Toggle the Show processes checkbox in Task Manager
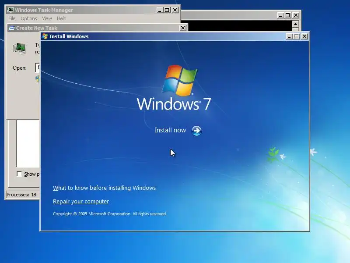Image resolution: width=350 pixels, height=263 pixels. tap(19, 174)
